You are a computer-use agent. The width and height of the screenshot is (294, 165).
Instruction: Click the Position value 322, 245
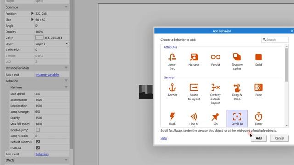click(x=41, y=14)
